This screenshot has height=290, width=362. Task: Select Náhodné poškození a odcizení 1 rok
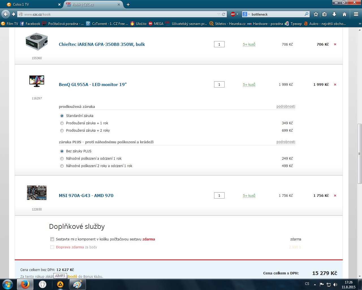coord(62,159)
